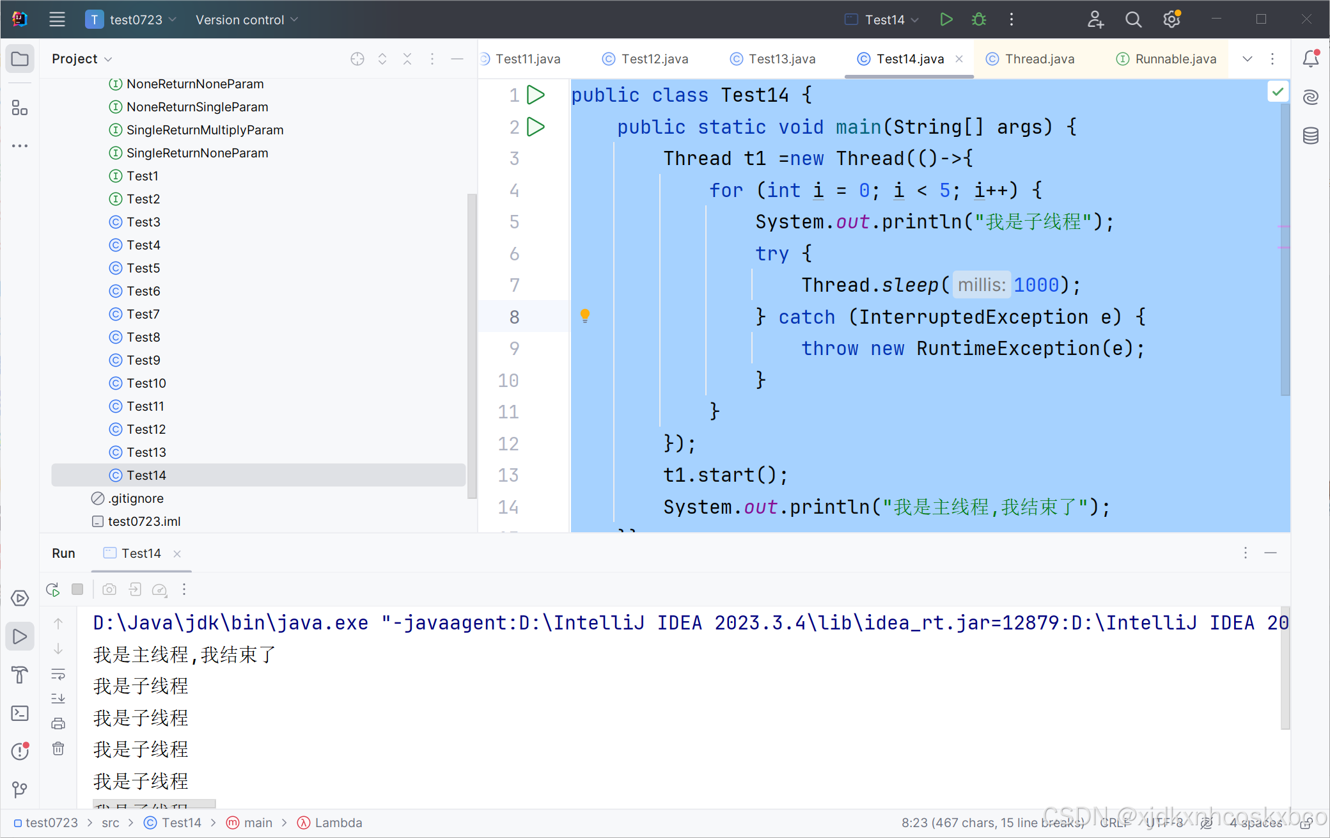Open the Search Everywhere magnifier
The image size is (1330, 838).
pos(1133,20)
